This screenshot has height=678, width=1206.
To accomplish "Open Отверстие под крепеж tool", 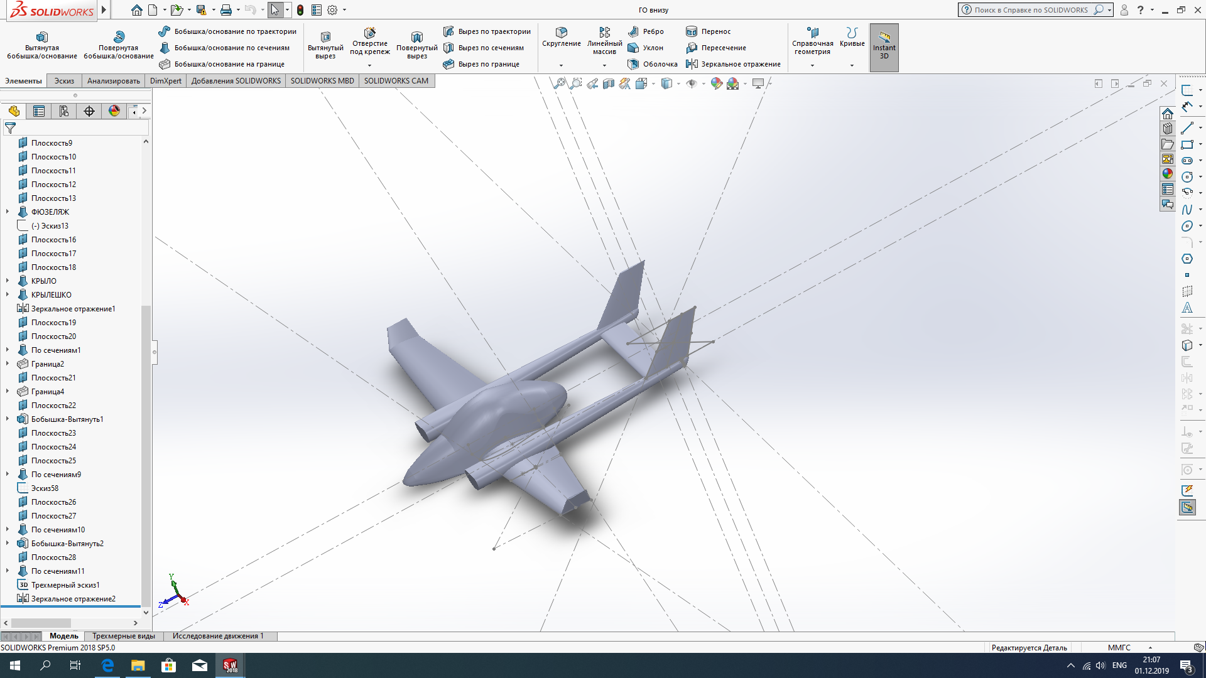I will click(x=370, y=41).
